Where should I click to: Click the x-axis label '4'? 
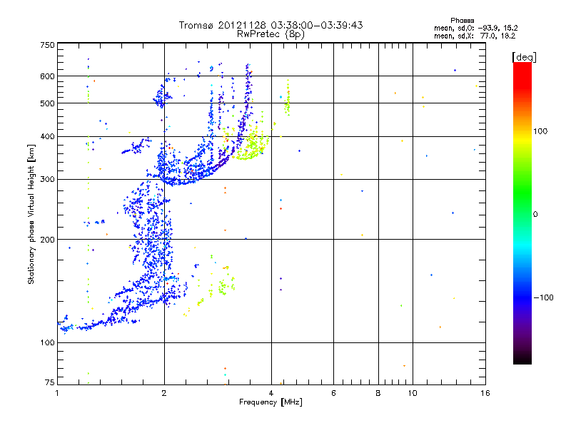coord(271,393)
